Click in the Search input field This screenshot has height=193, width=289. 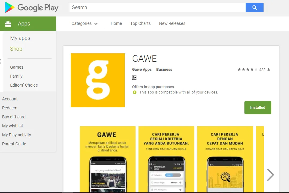(157, 7)
